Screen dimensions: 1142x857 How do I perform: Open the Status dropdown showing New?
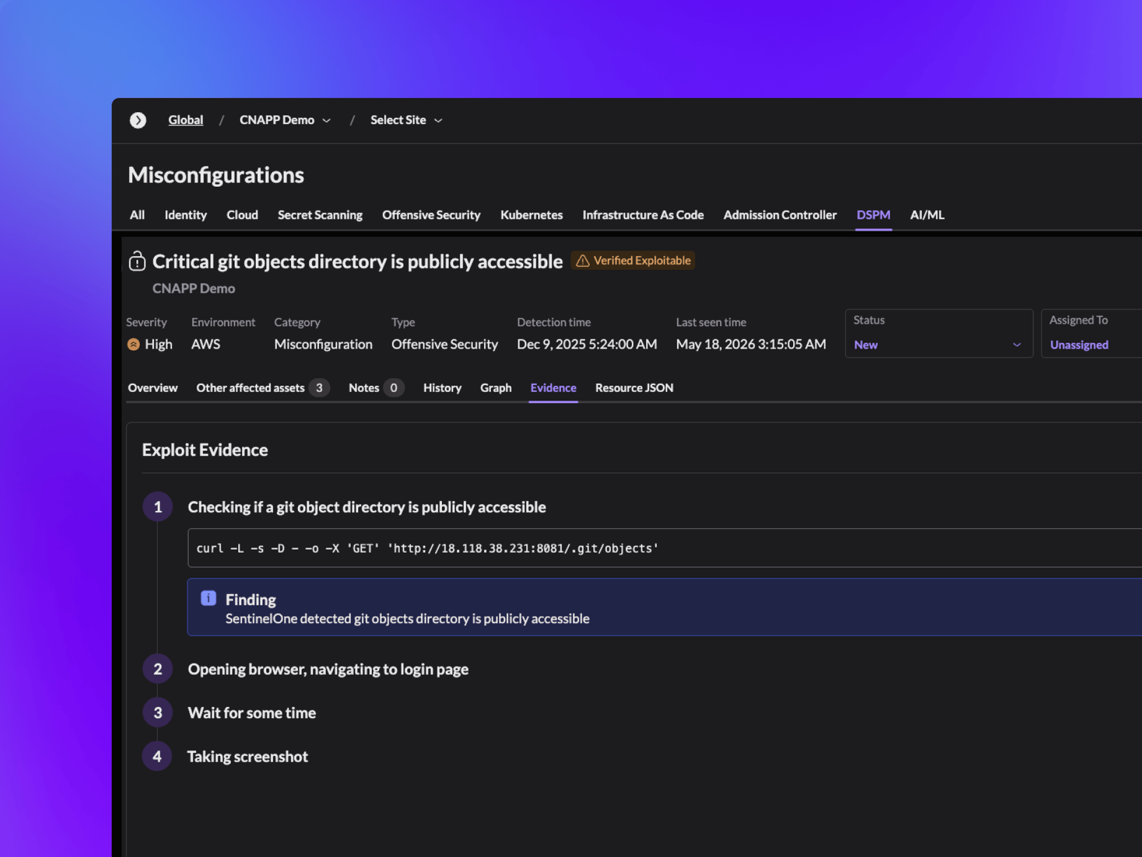tap(939, 334)
